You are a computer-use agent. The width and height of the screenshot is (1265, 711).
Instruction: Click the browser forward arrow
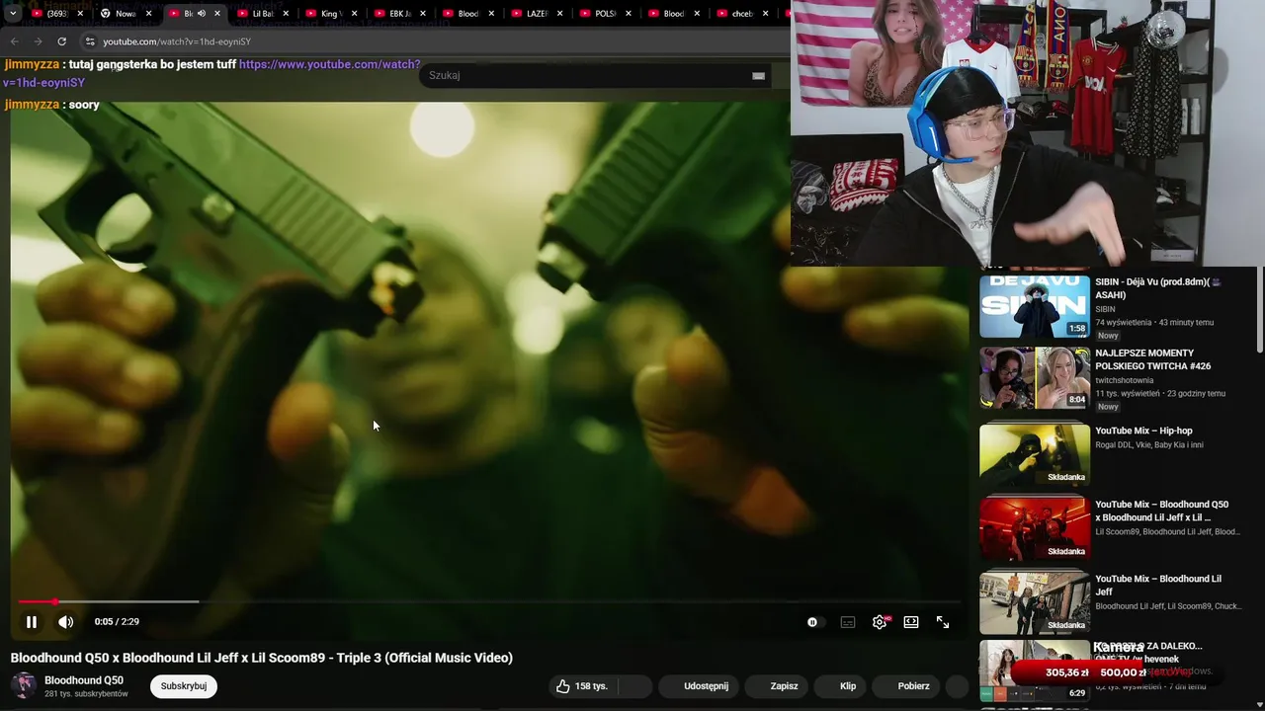[38, 41]
